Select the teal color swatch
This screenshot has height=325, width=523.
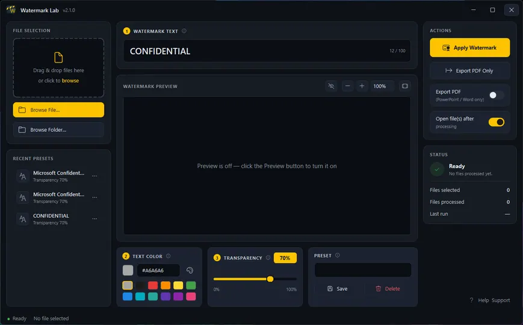[153, 296]
